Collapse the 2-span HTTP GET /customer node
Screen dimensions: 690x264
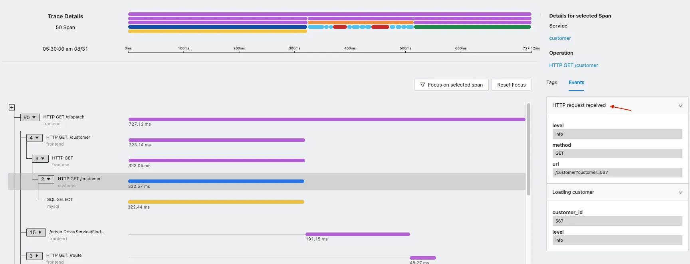46,179
